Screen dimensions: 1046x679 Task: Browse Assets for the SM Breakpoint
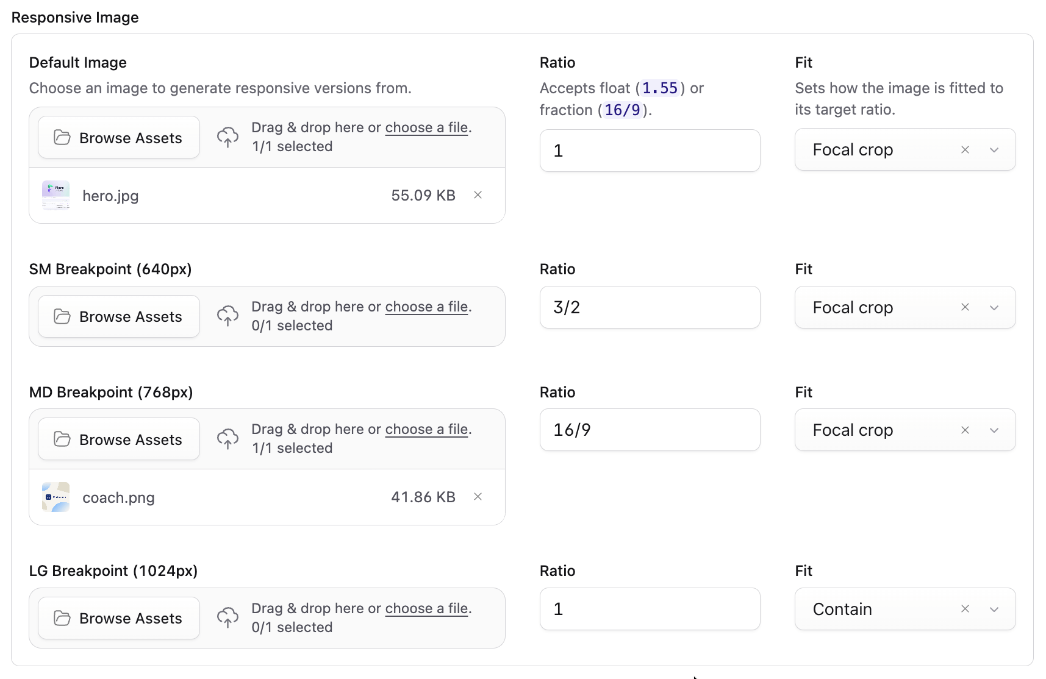pos(119,317)
